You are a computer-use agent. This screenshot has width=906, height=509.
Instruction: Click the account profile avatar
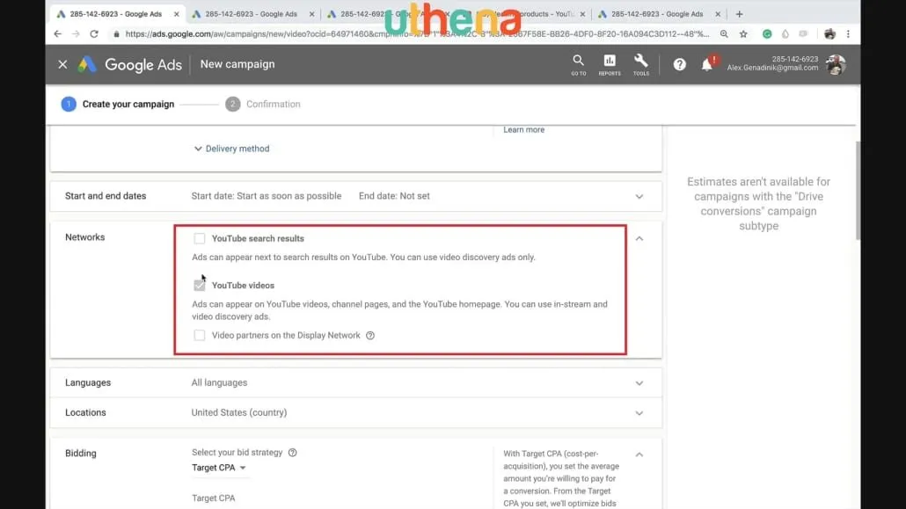click(x=836, y=64)
